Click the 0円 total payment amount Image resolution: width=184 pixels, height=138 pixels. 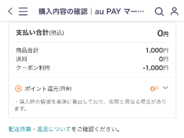(163, 33)
